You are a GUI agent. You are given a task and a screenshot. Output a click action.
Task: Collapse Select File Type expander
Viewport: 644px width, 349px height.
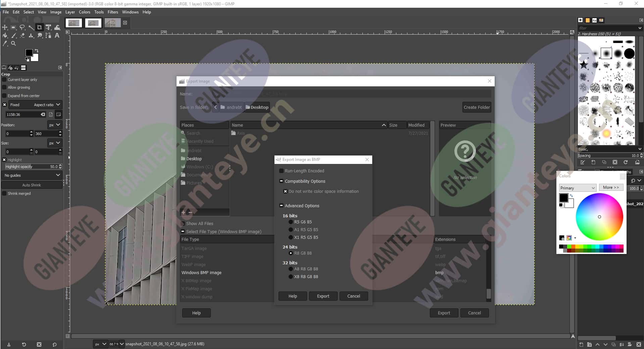(x=183, y=231)
